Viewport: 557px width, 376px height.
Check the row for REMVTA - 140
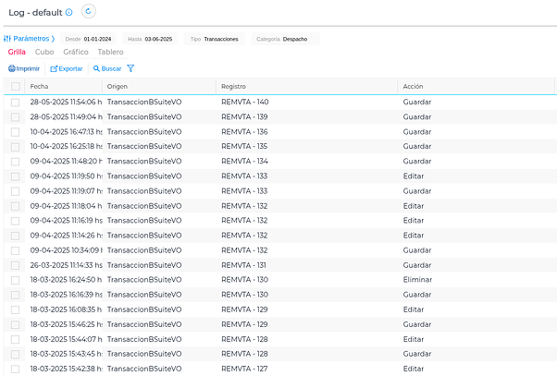pyautogui.click(x=16, y=102)
